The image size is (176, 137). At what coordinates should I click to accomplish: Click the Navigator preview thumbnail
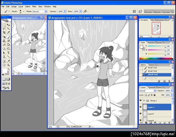click(x=156, y=28)
